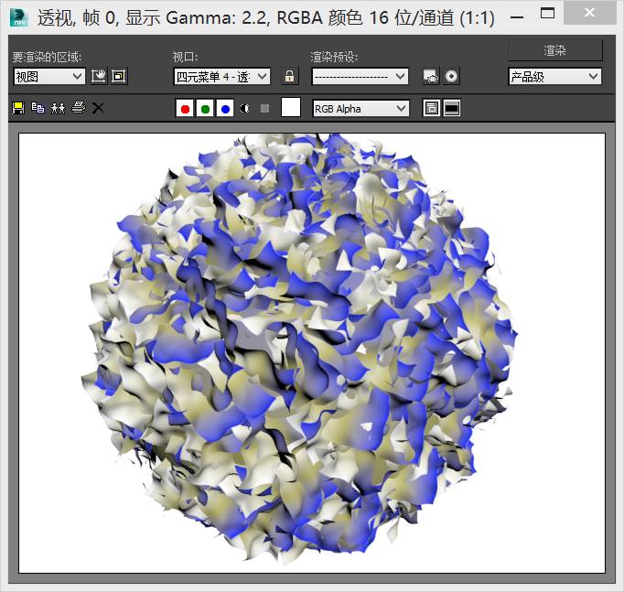Open the 产品级 render mode dropdown
This screenshot has width=624, height=592.
pos(554,76)
